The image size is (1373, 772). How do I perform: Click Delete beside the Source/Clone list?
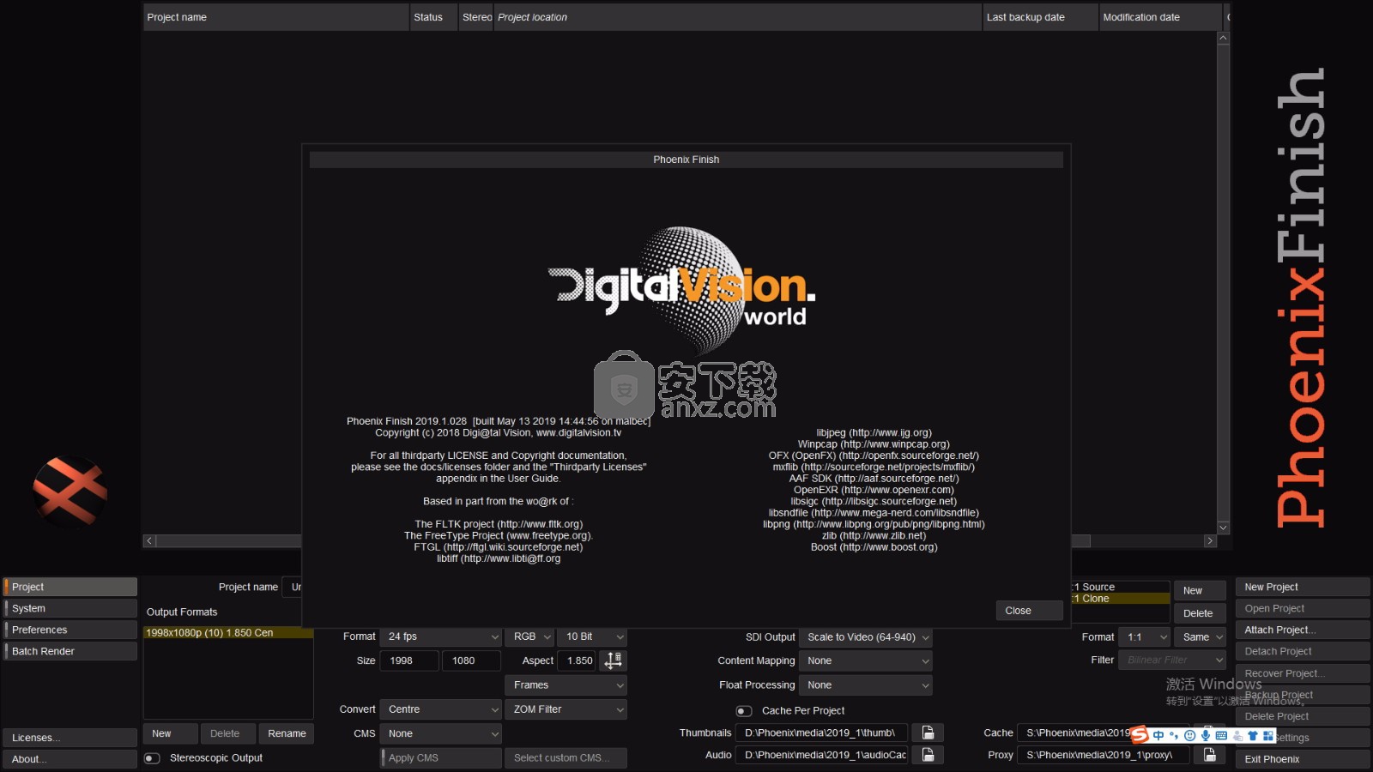click(x=1199, y=613)
